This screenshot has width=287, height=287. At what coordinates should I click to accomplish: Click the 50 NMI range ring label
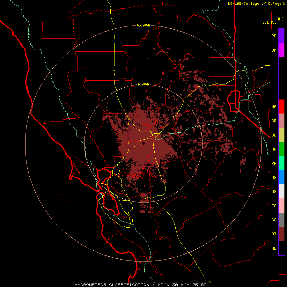click(143, 84)
